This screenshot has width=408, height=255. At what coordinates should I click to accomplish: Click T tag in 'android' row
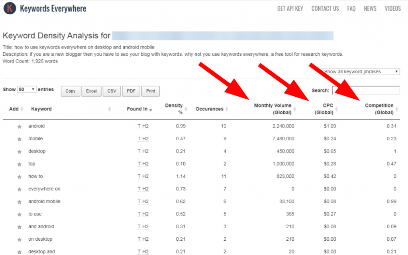pos(139,126)
